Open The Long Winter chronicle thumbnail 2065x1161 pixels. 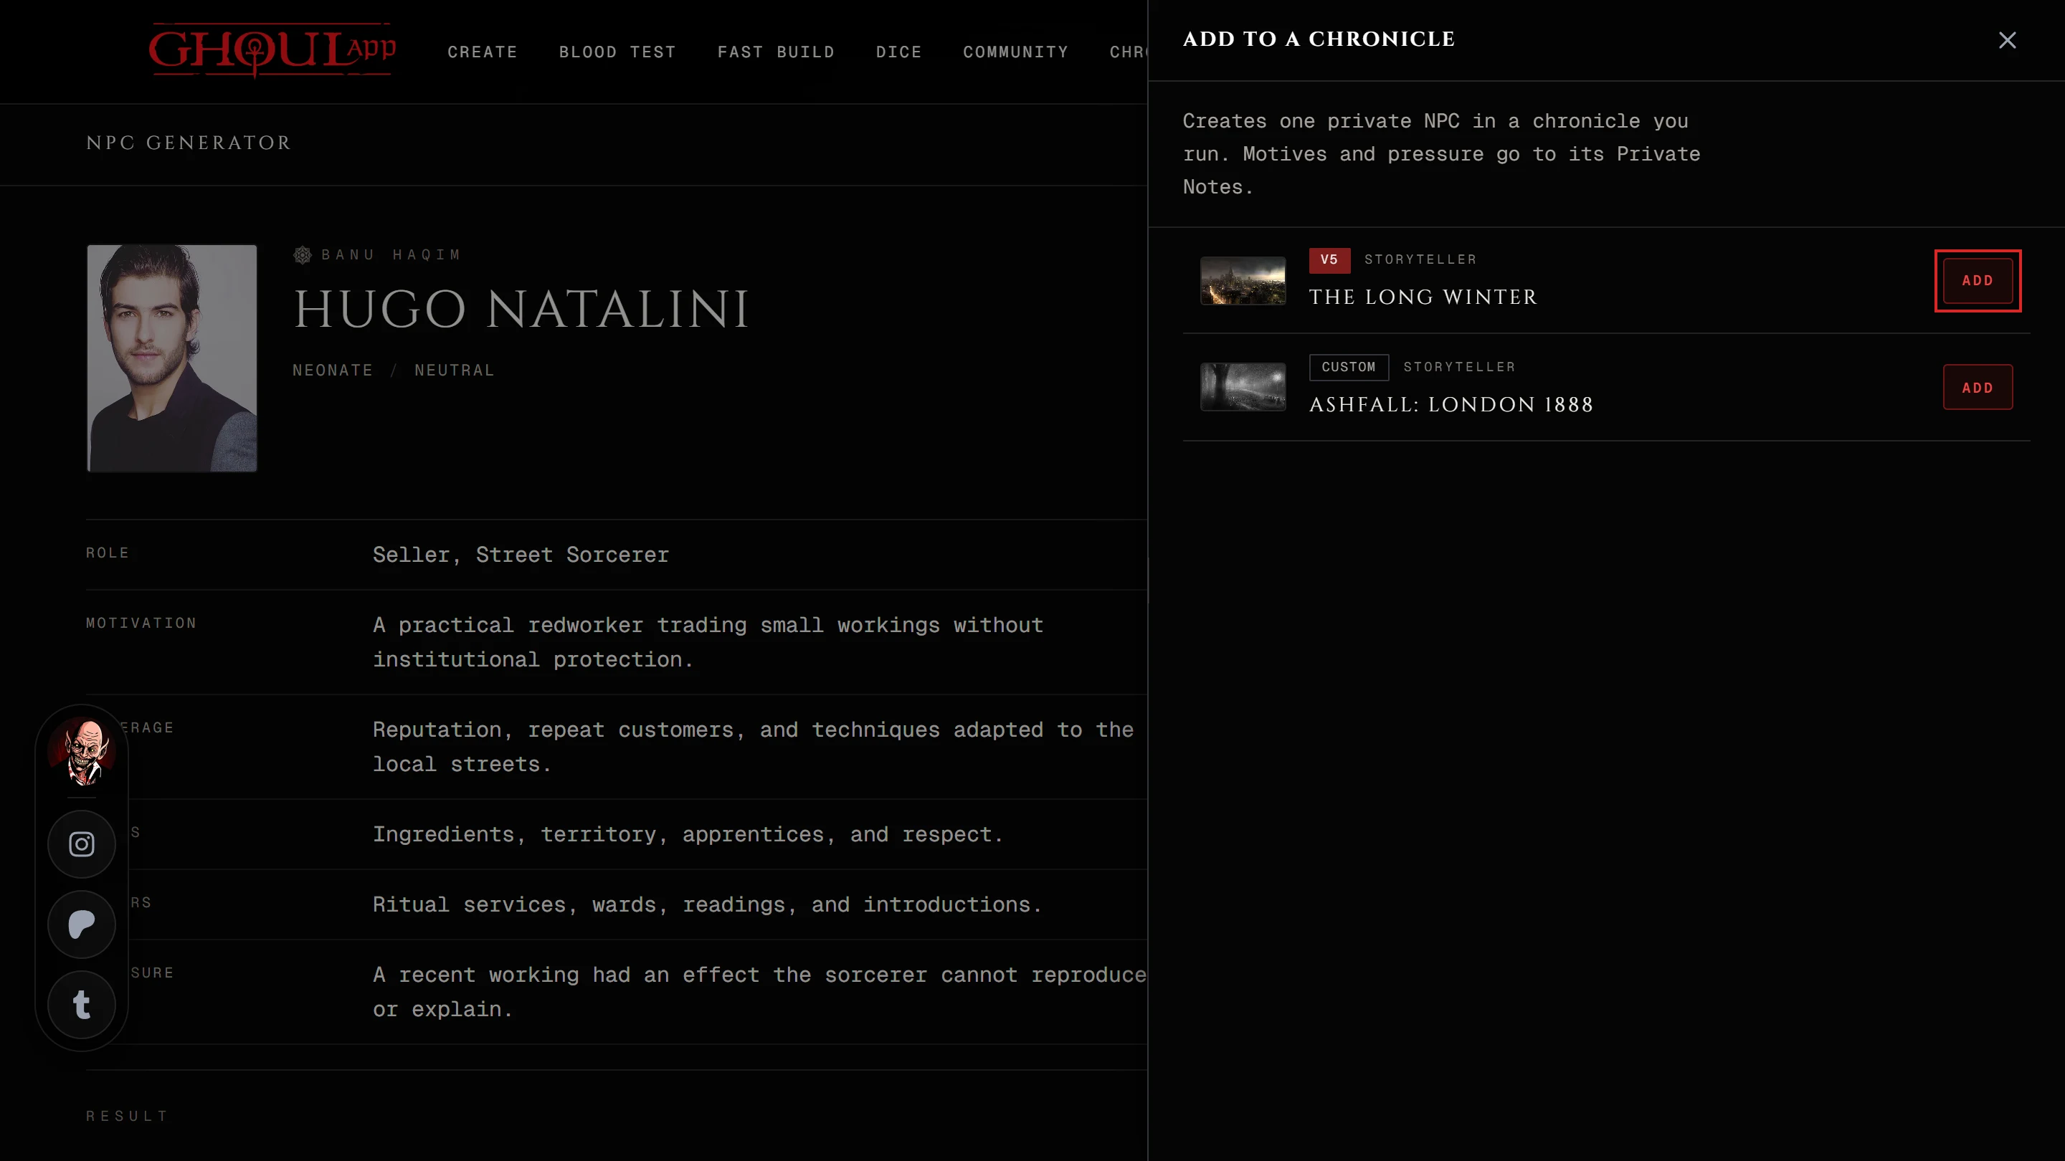tap(1243, 280)
